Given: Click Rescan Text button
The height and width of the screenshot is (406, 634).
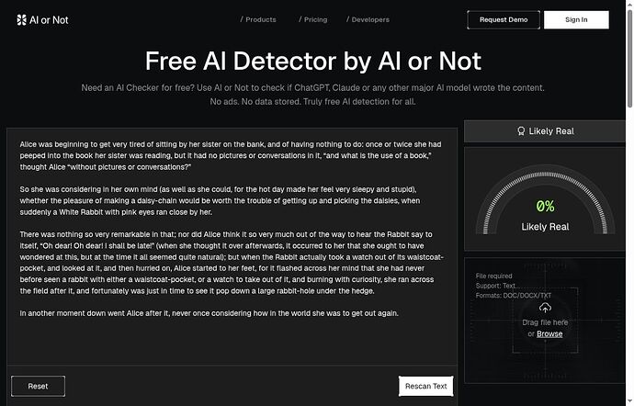Looking at the screenshot, I should [425, 386].
